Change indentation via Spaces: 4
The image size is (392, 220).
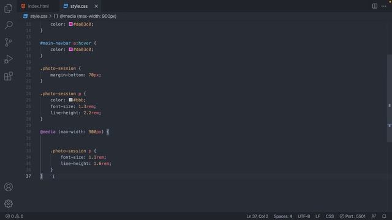click(x=283, y=216)
